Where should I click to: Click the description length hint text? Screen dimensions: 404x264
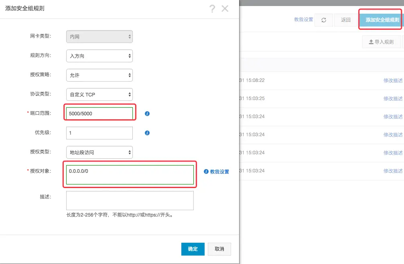(120, 215)
